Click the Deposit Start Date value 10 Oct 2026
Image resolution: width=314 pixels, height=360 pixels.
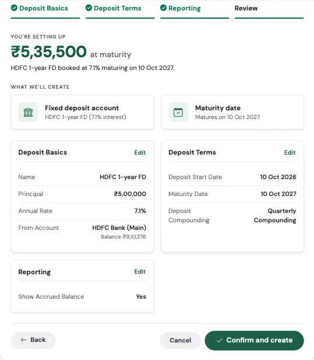[278, 177]
